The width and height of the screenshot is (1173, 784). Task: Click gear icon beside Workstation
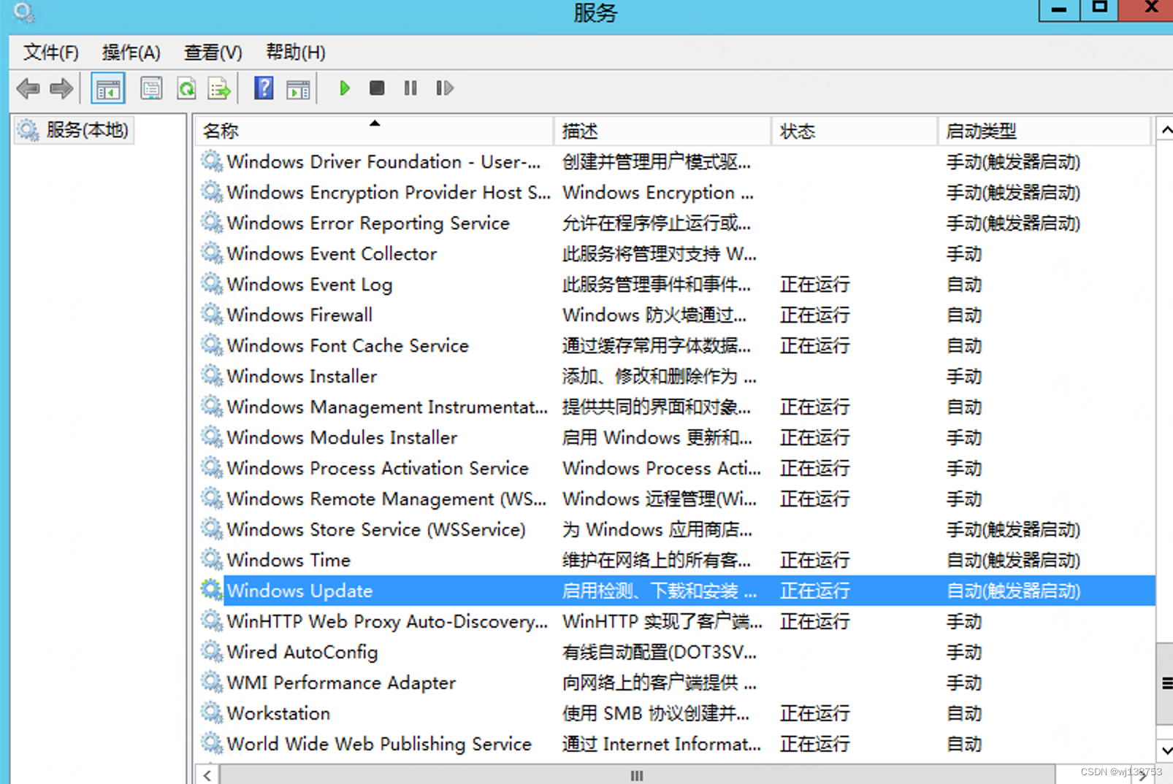(212, 712)
